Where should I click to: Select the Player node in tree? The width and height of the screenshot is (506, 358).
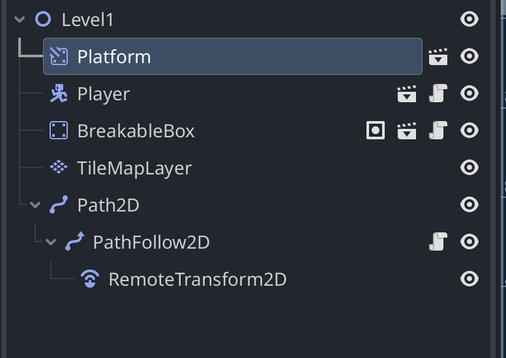pos(103,94)
